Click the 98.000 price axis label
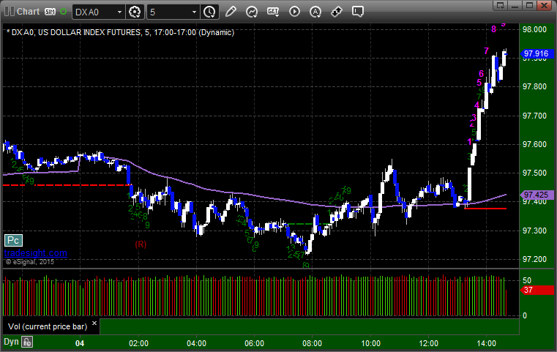Screen dimensions: 557x352 click(x=534, y=29)
